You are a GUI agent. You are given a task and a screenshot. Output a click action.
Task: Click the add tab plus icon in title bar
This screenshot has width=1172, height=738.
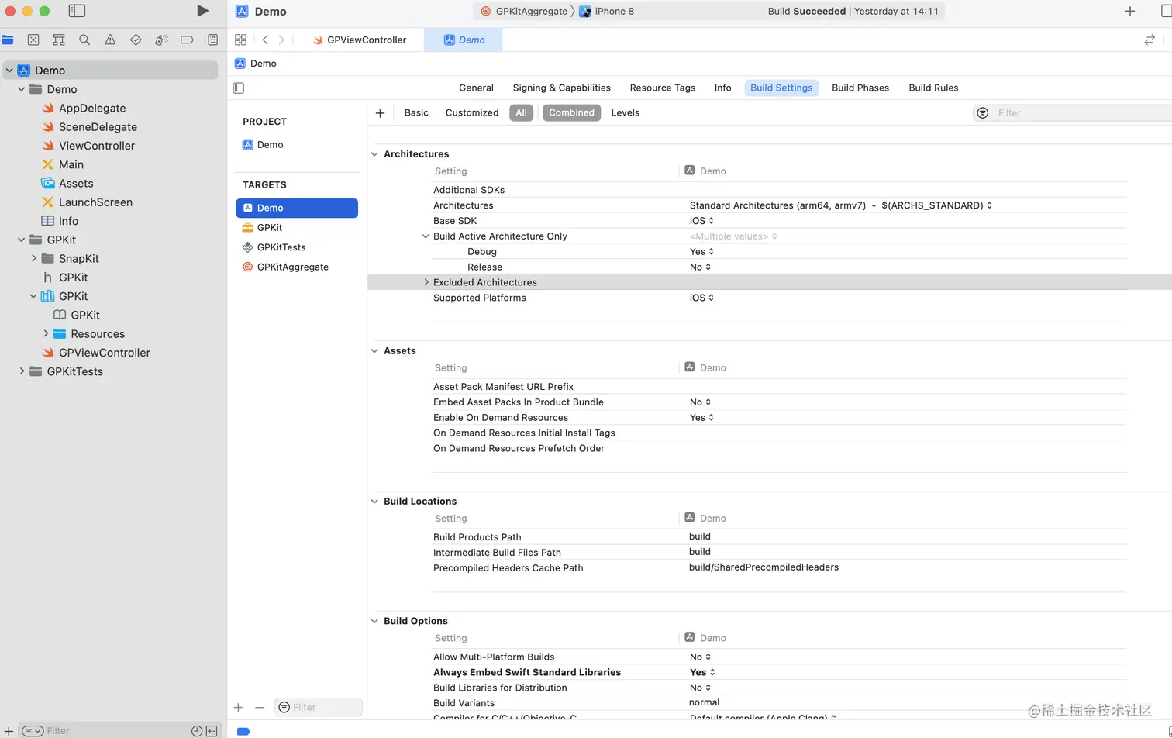[1129, 11]
